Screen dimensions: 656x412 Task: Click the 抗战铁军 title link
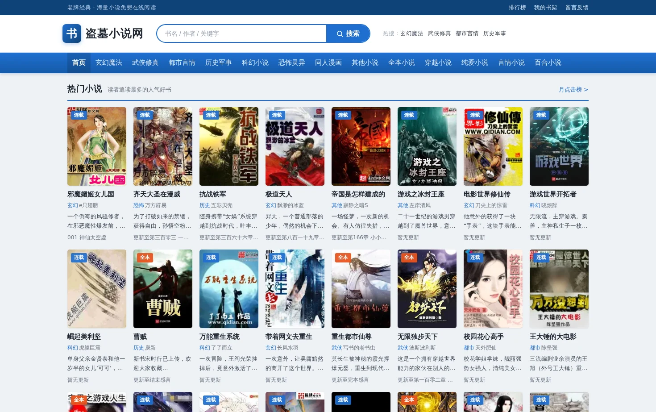tap(213, 194)
